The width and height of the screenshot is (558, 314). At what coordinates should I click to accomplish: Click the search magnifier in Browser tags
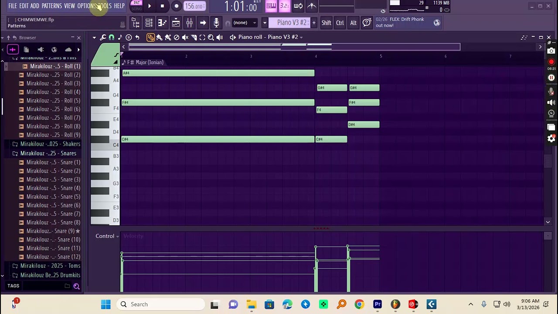76,286
